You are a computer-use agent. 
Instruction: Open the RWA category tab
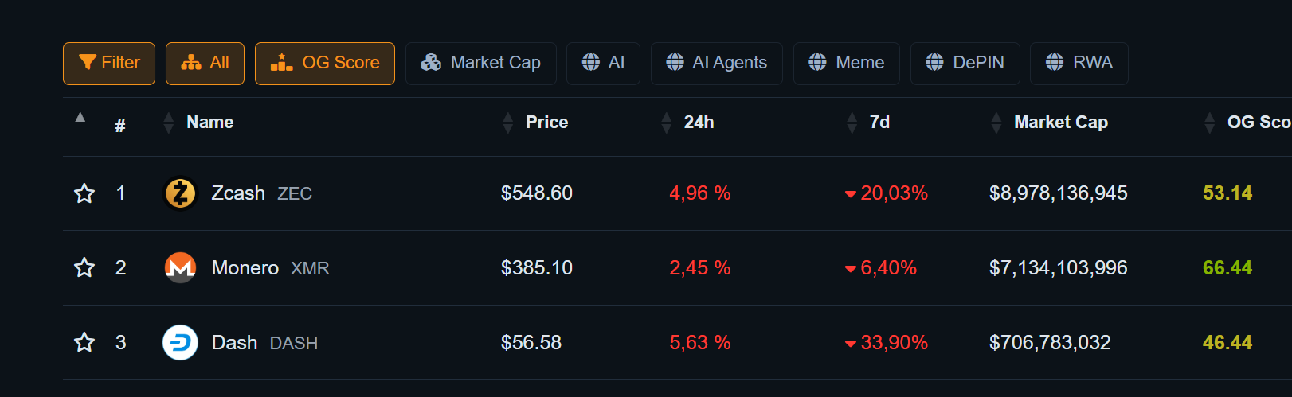(1079, 63)
